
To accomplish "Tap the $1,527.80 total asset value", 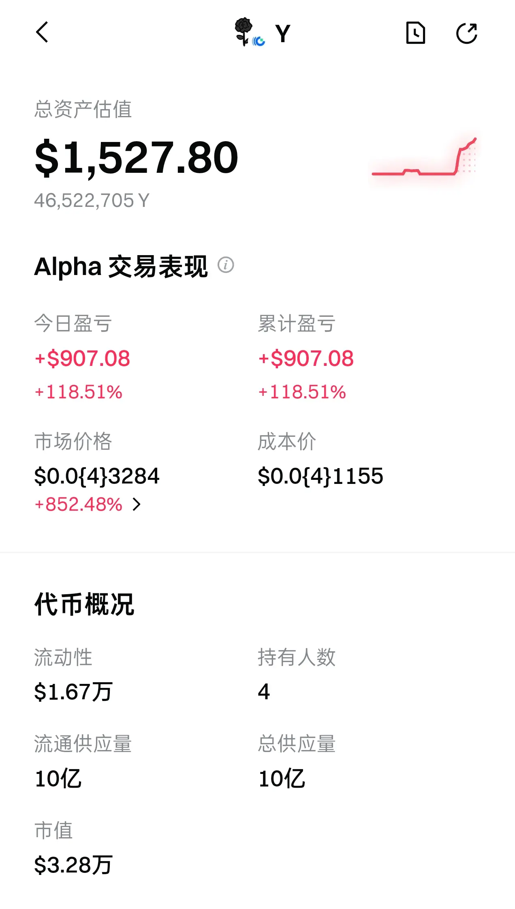I will pos(137,157).
